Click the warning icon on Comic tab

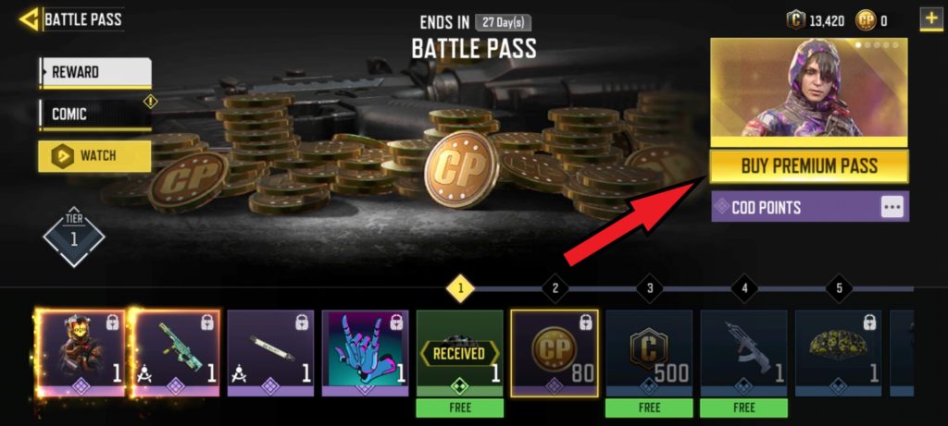(x=150, y=102)
